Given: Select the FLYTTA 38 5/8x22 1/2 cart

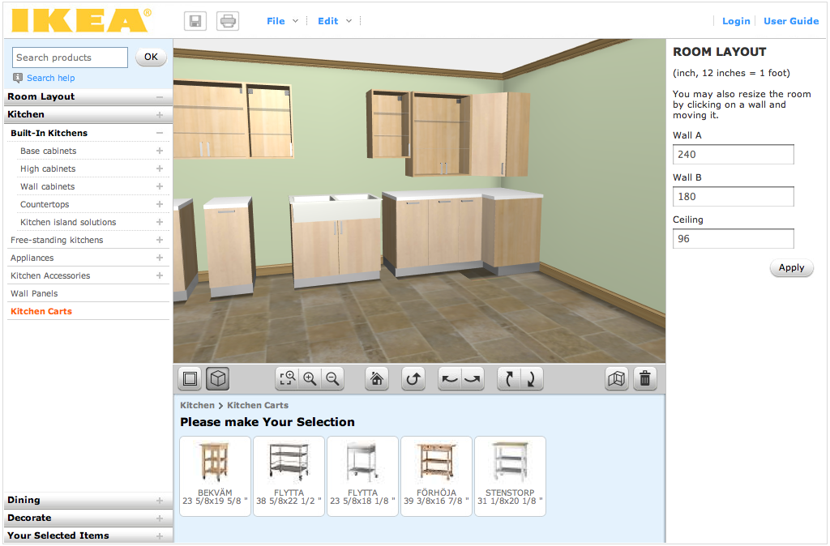Looking at the screenshot, I should click(289, 476).
